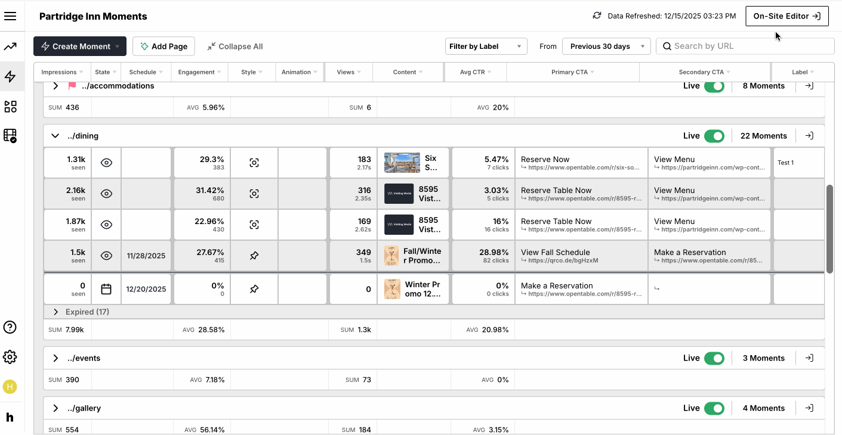The width and height of the screenshot is (842, 435).
Task: Click the pin icon on the Fall/Winter Promo row
Action: 254,255
